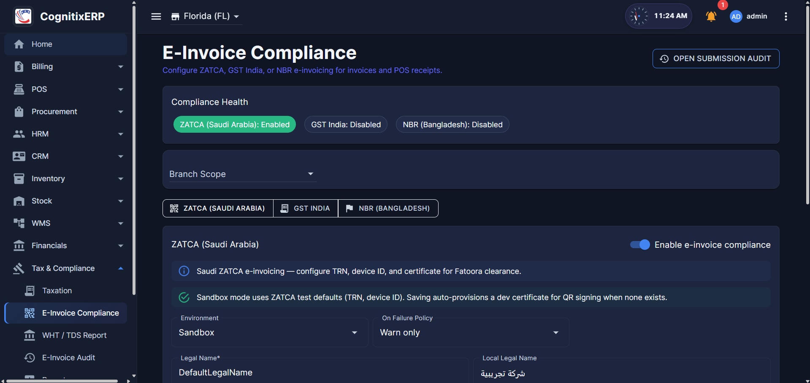Open the On Failure Policy dropdown

[471, 332]
